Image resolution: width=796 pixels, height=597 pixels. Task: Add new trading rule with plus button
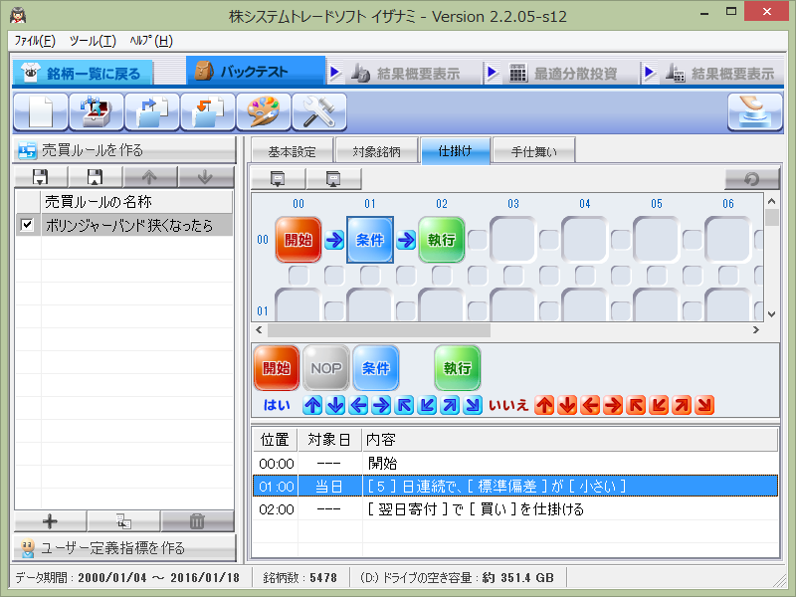tap(50, 521)
